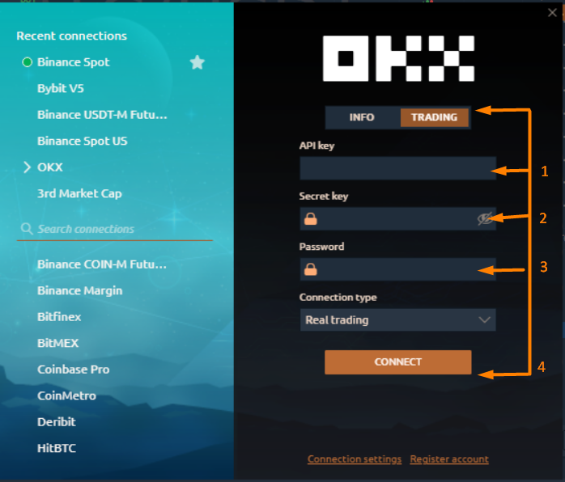
Task: Close the connection dialog with the X
Action: coord(552,12)
